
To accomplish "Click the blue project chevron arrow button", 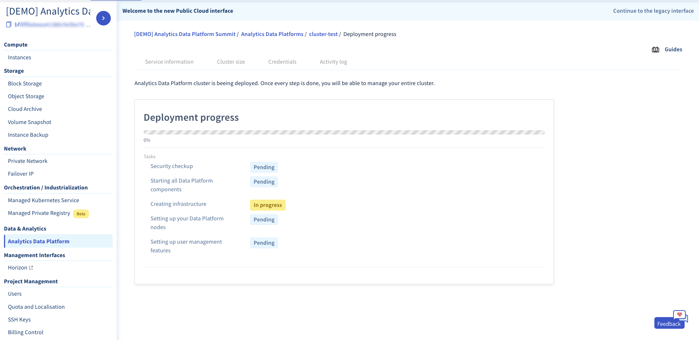I will pos(104,18).
